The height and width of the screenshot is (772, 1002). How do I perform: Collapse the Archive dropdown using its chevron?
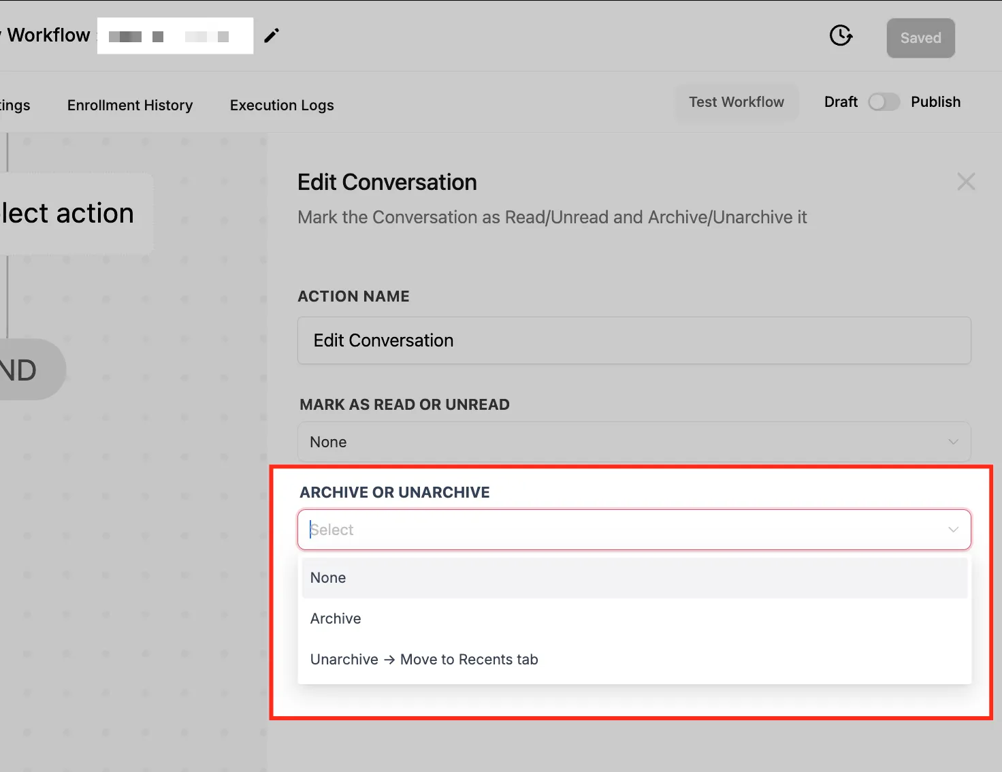point(953,530)
